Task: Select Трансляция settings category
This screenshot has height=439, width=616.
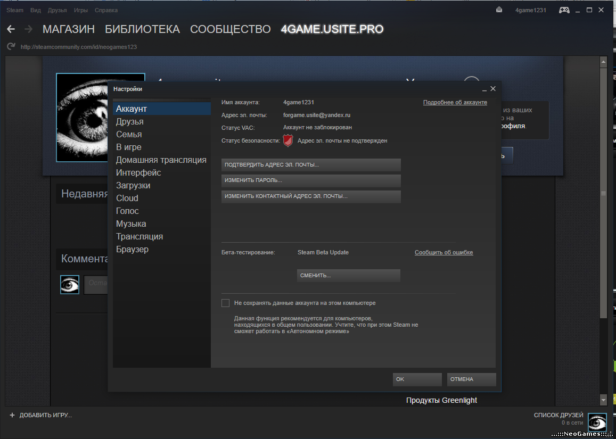Action: (x=162, y=236)
